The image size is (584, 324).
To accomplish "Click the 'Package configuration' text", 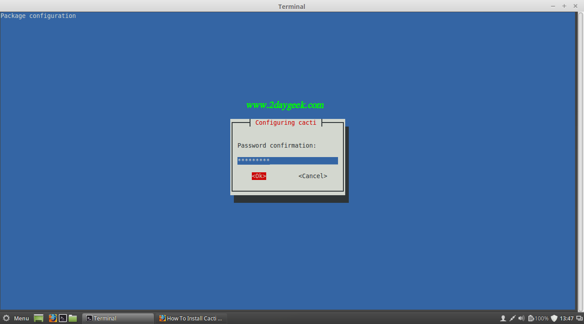I will pos(38,16).
